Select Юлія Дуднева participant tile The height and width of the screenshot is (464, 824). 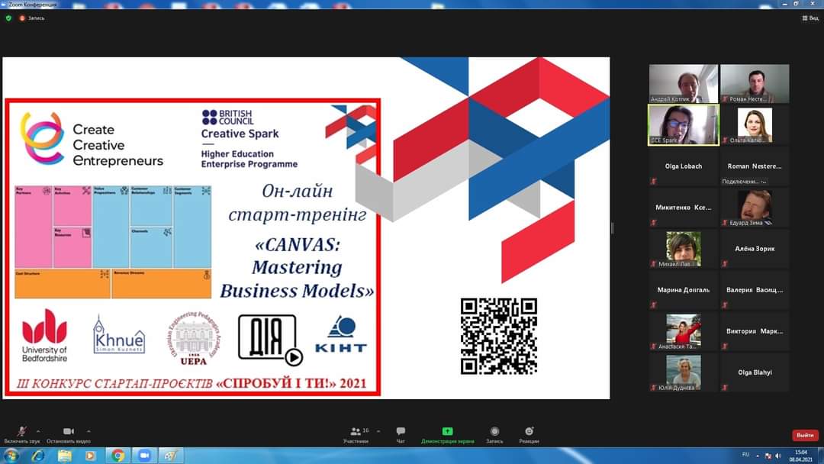683,372
